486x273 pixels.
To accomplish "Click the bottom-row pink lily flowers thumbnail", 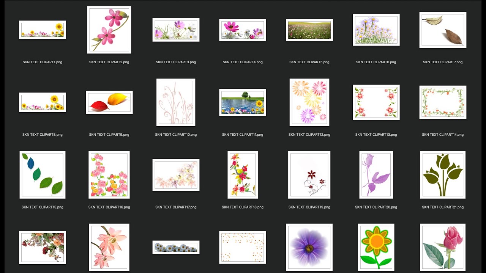I will [109, 248].
